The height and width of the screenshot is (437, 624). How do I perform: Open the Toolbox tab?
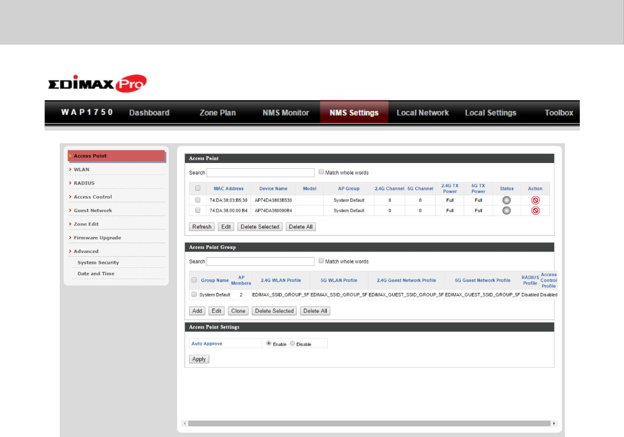pyautogui.click(x=559, y=113)
